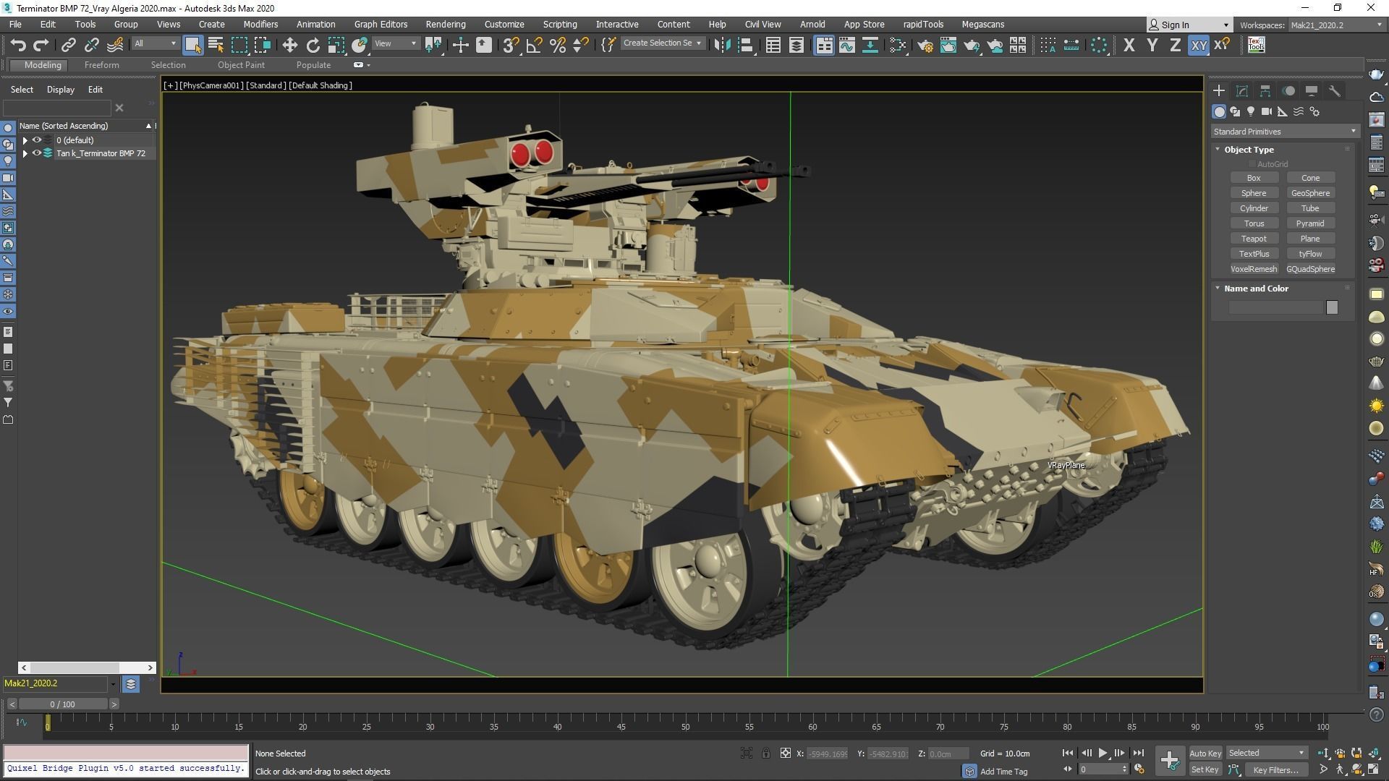The image size is (1389, 781).
Task: Click the object color swatch
Action: click(x=1332, y=307)
